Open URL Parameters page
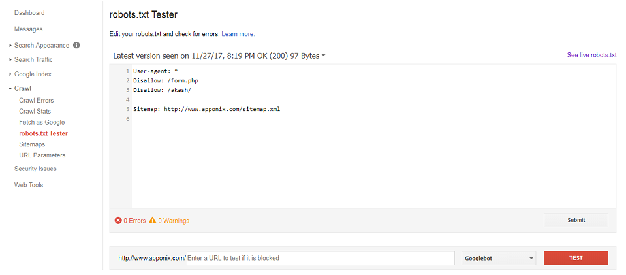The height and width of the screenshot is (275, 626). [42, 155]
